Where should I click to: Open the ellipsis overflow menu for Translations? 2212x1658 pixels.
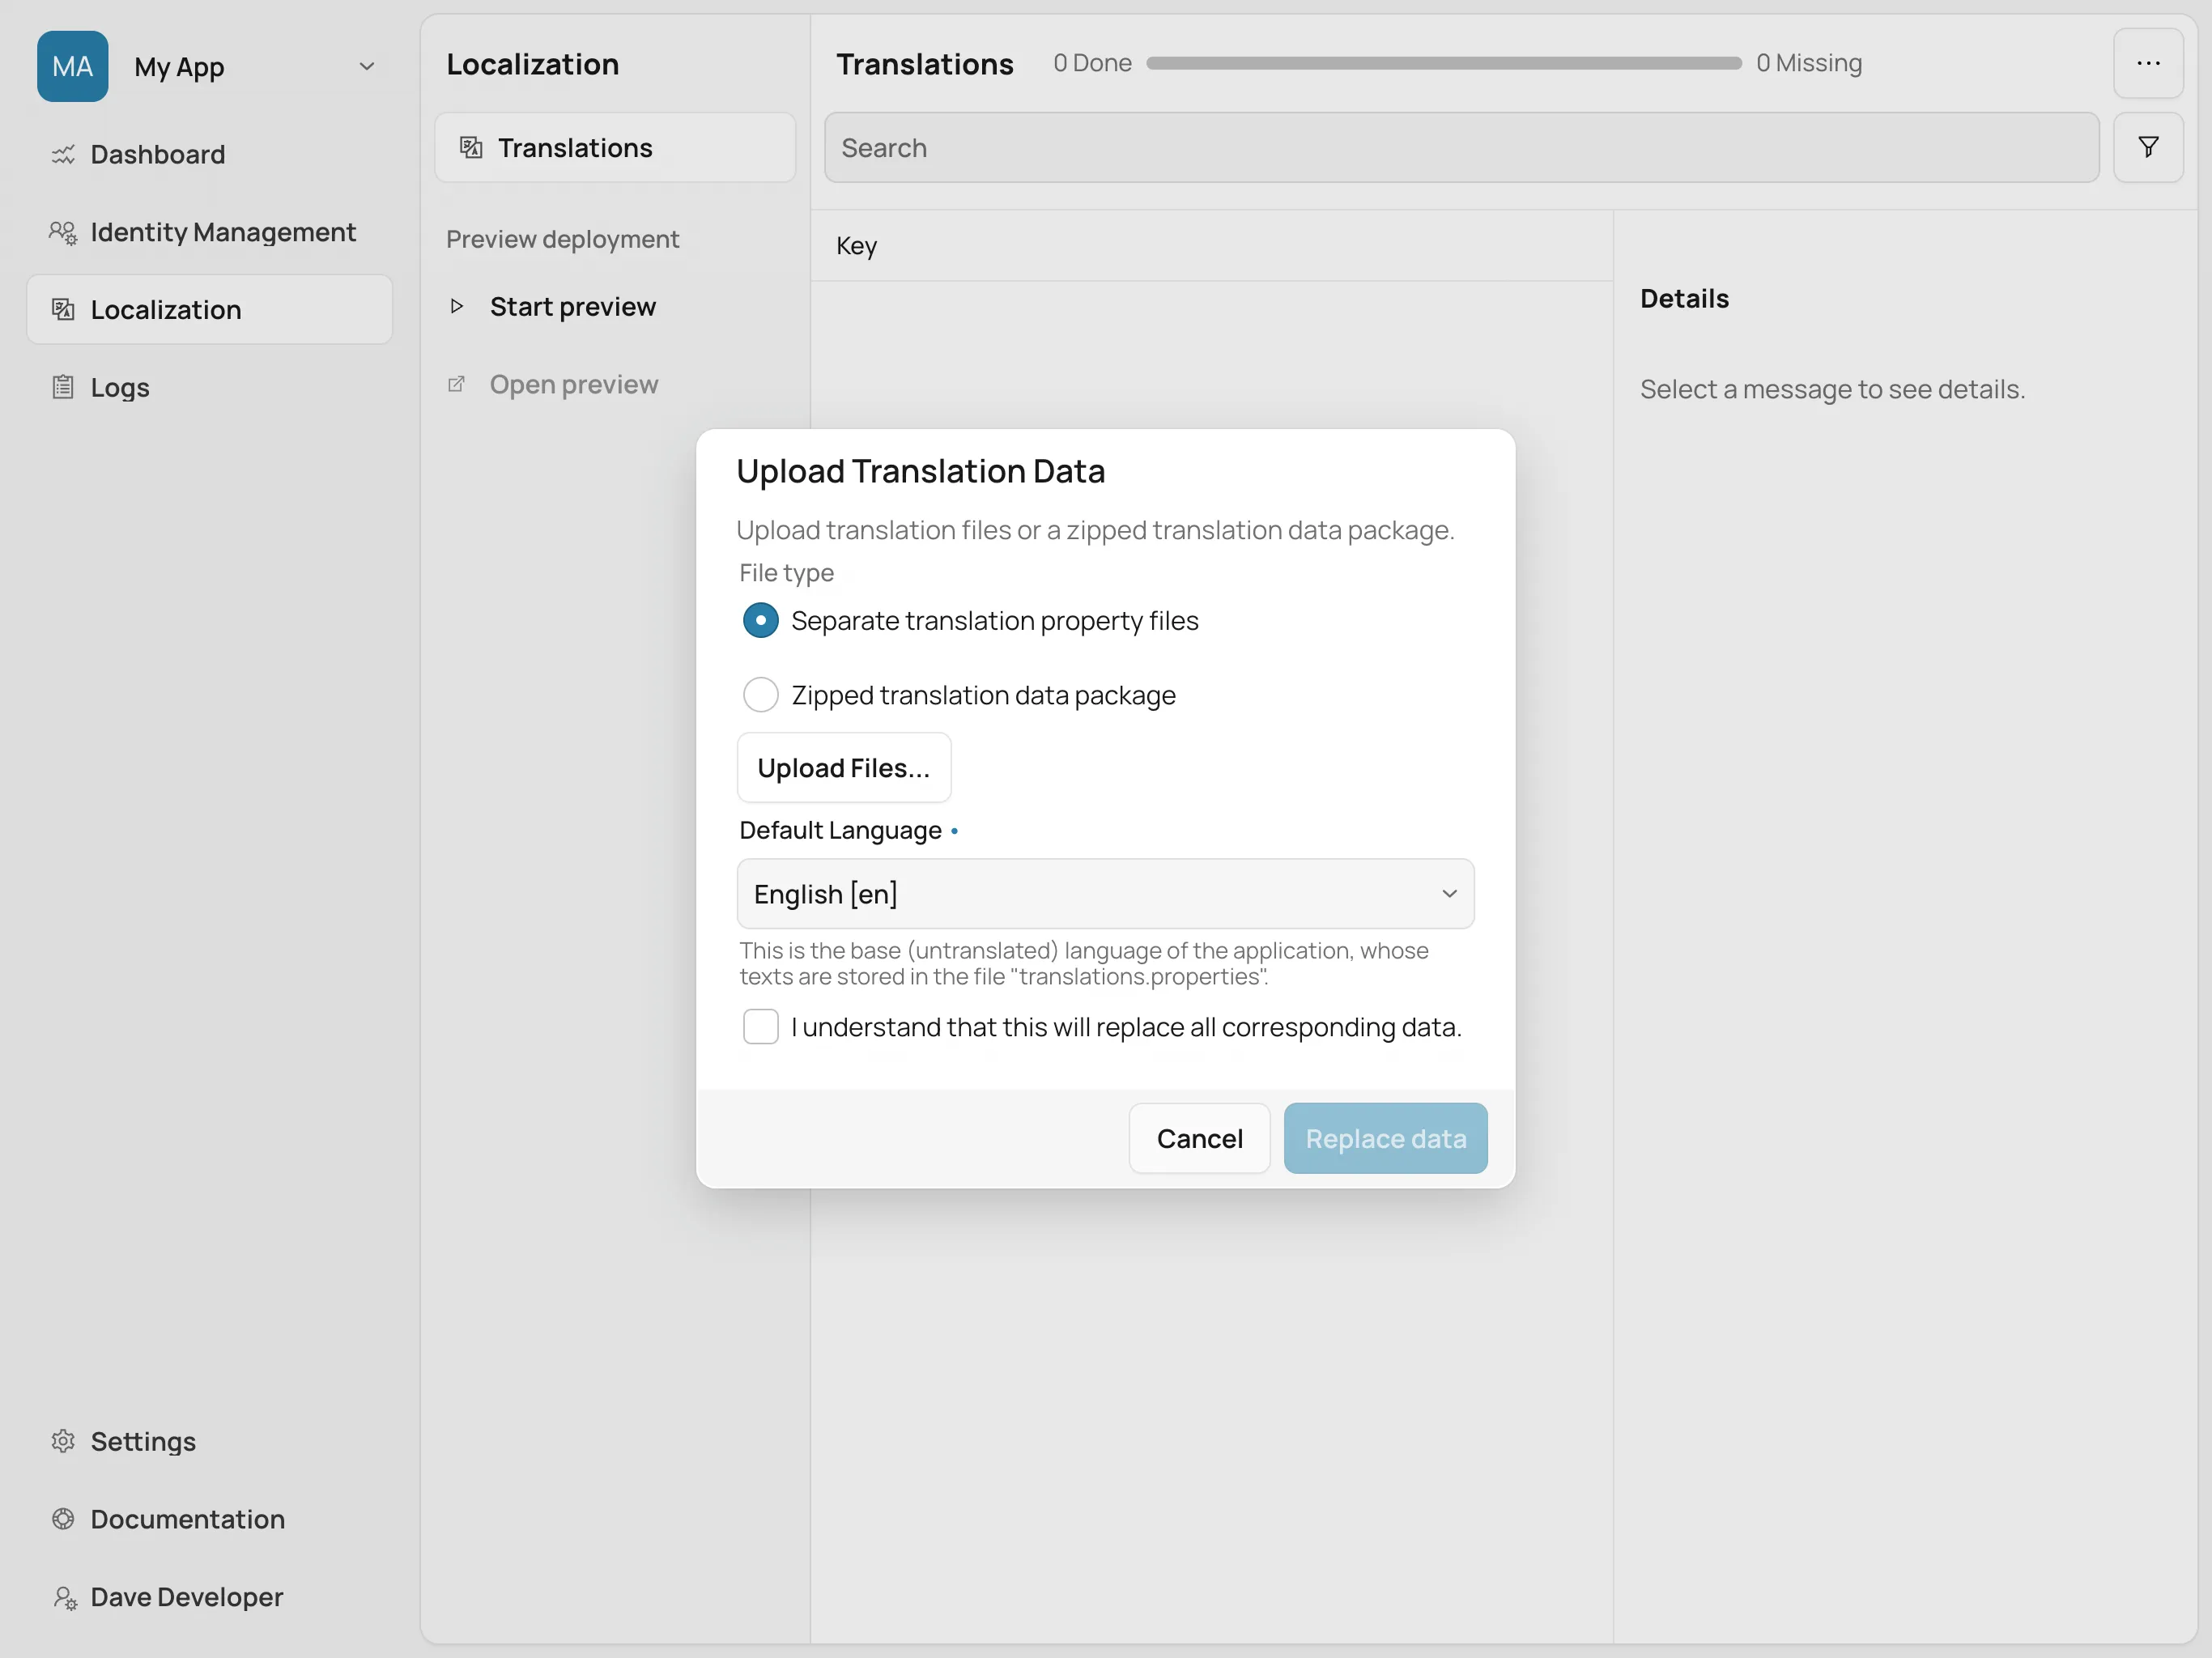tap(2148, 63)
